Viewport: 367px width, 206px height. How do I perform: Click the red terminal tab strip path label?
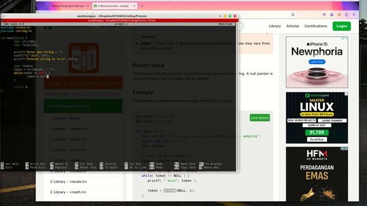pyautogui.click(x=122, y=21)
